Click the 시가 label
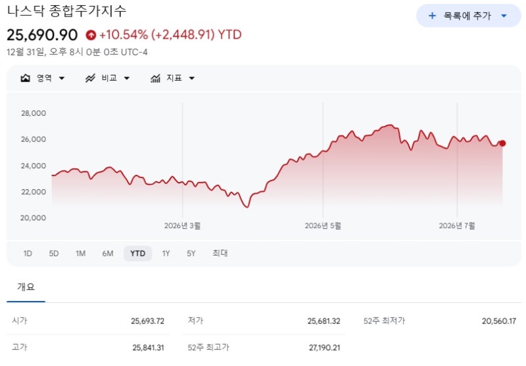 tap(20, 321)
